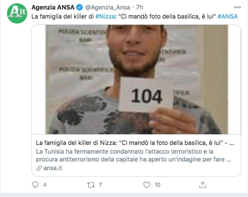Image resolution: width=248 pixels, height=197 pixels.
Task: Click the reply count 4
Action: tap(45, 185)
